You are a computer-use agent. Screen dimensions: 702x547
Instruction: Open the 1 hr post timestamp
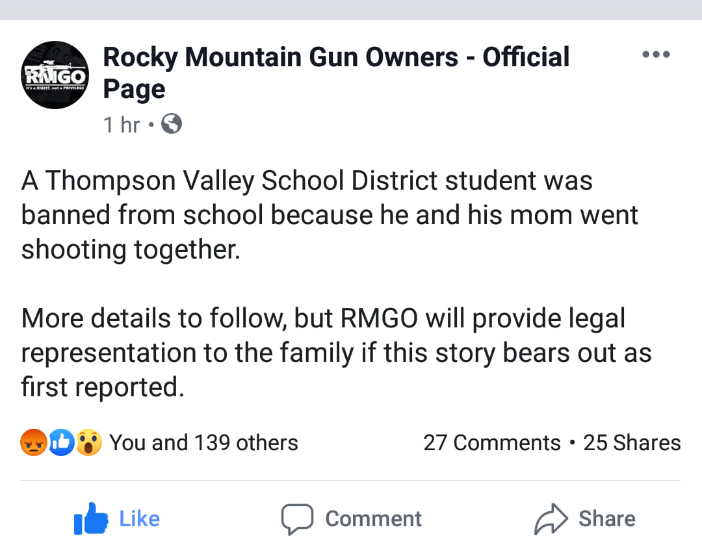click(122, 125)
